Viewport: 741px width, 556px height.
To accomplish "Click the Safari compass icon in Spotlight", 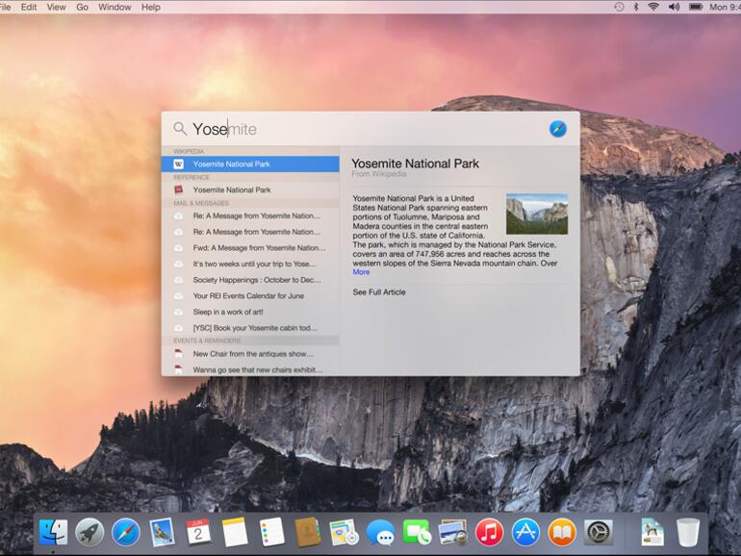I will point(558,129).
